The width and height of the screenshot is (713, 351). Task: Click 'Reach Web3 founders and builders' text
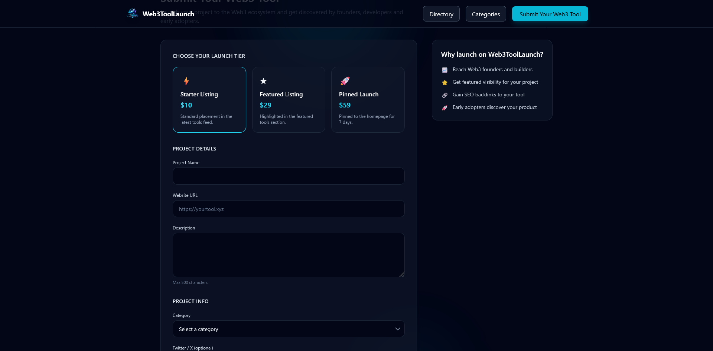492,69
